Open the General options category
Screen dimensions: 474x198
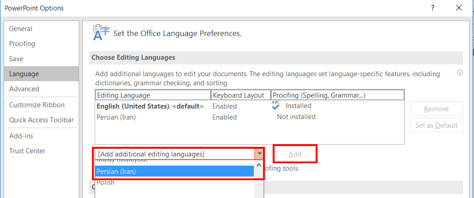click(21, 29)
